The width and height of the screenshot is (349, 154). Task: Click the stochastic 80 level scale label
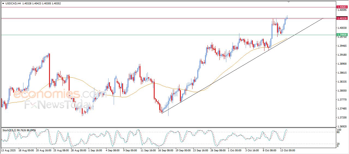coord(338,132)
